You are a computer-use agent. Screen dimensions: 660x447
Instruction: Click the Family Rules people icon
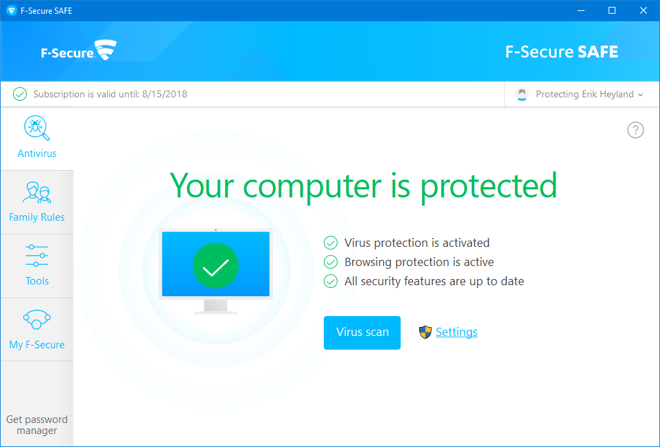pyautogui.click(x=37, y=193)
